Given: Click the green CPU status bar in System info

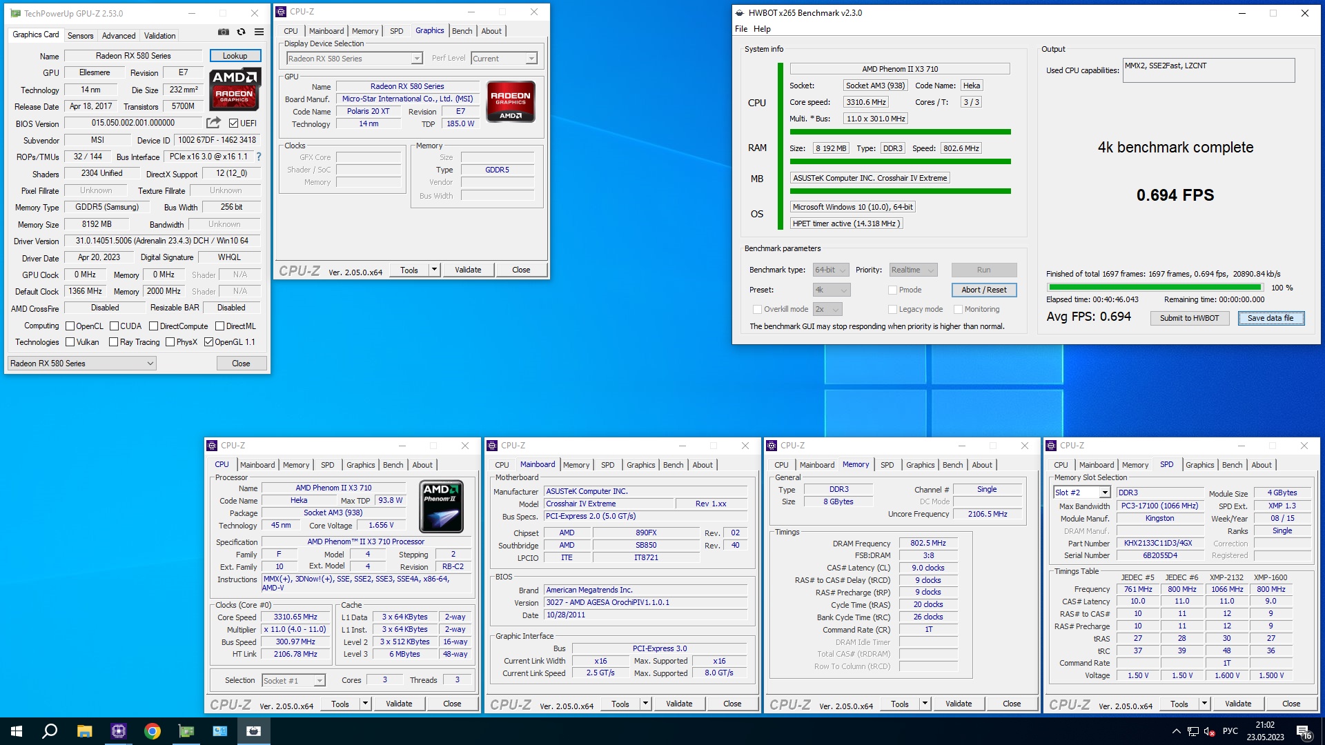Looking at the screenshot, I should (x=900, y=132).
